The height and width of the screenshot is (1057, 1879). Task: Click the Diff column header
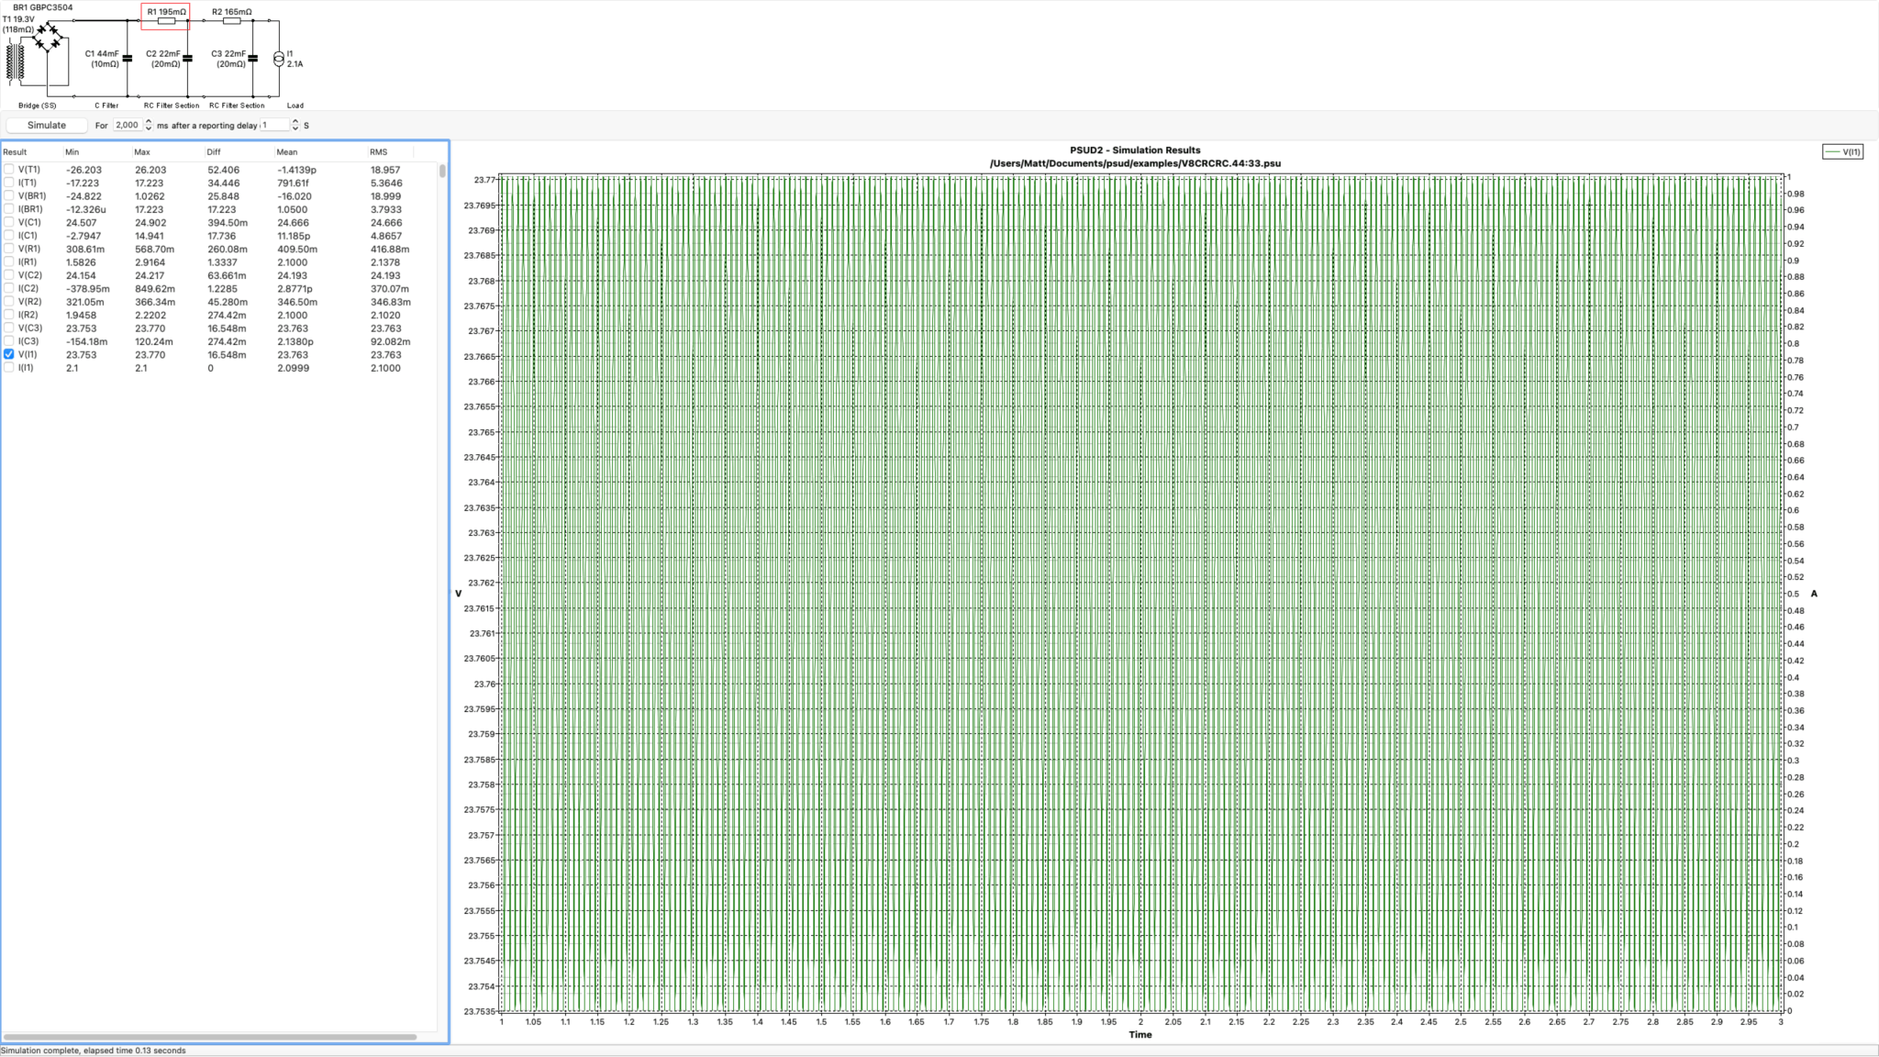(x=239, y=152)
